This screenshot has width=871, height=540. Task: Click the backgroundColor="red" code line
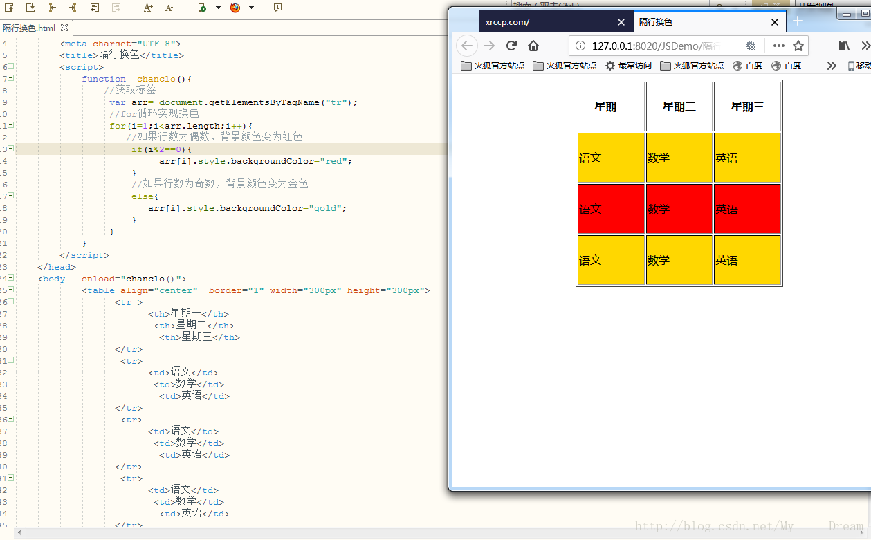click(x=256, y=161)
